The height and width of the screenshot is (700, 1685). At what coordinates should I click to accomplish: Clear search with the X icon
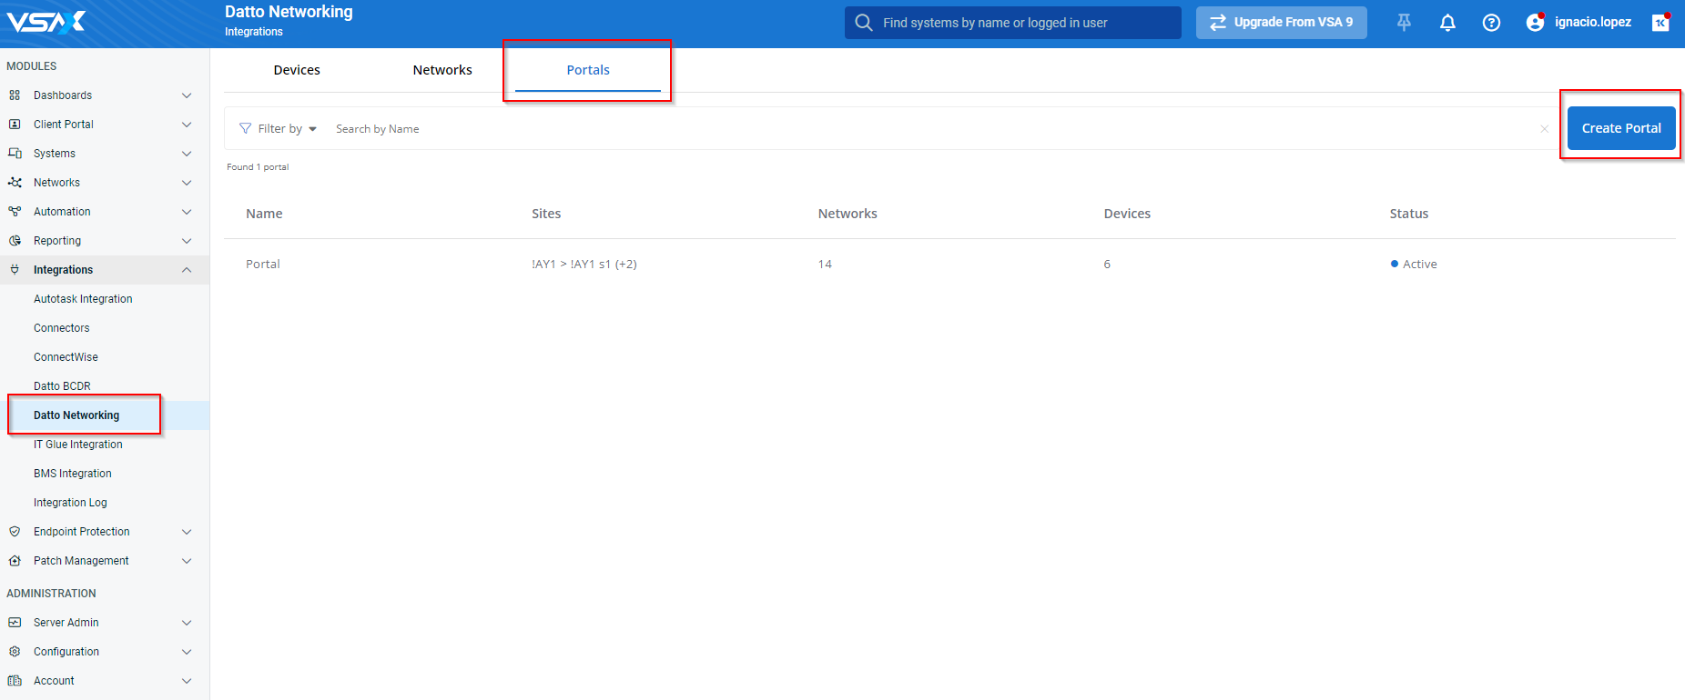point(1544,129)
